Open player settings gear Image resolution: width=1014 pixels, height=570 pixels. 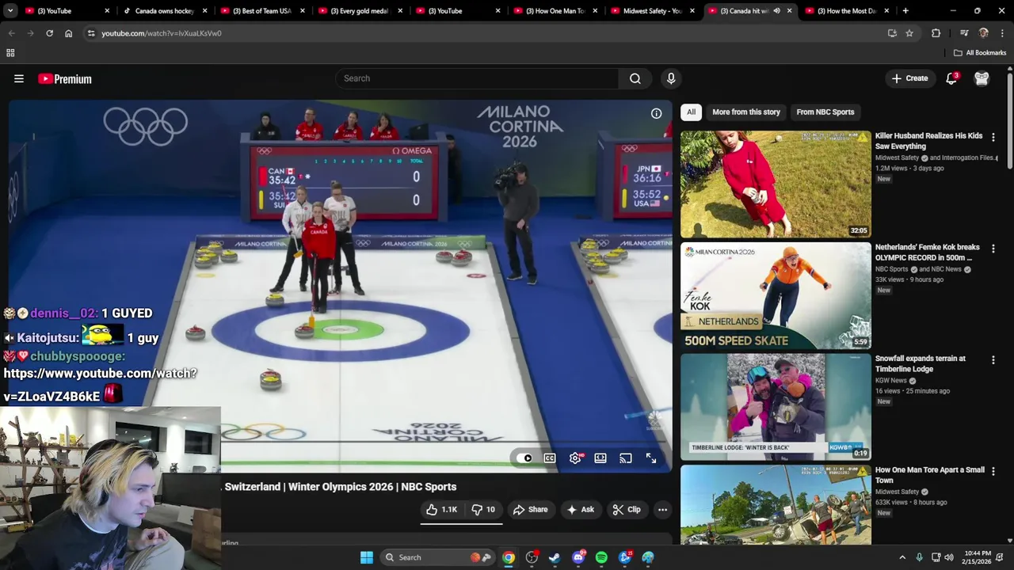coord(576,458)
